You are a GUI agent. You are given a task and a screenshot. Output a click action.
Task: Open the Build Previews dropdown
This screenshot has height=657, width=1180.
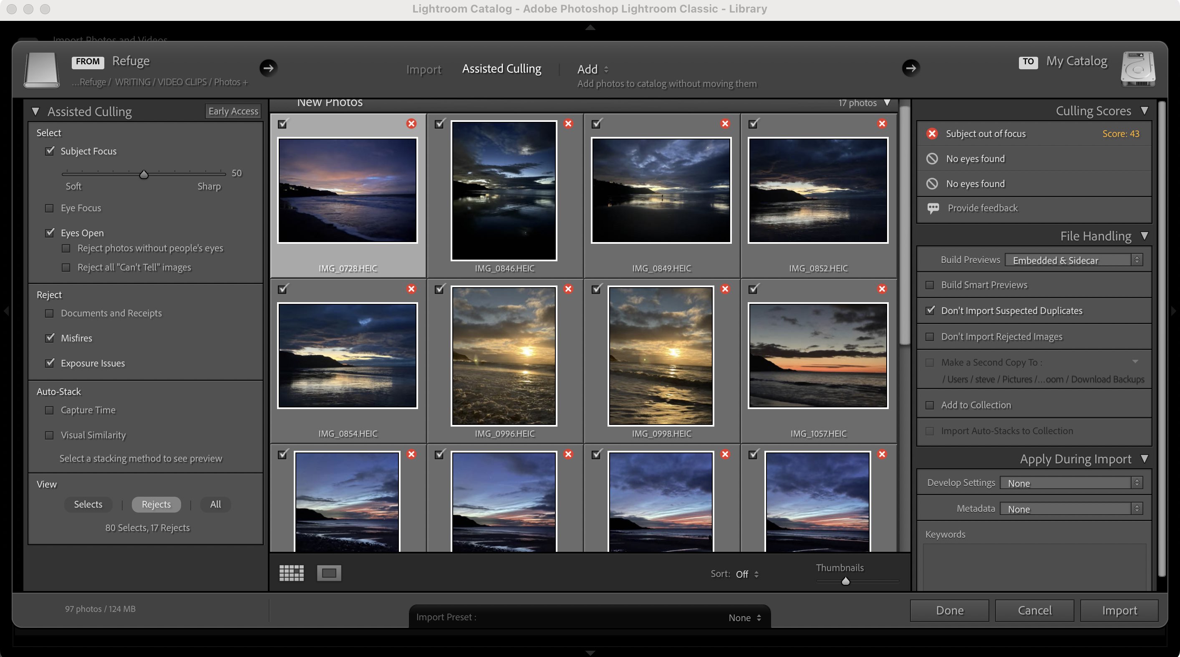(x=1074, y=260)
